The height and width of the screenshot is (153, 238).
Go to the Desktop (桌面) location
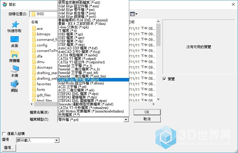coord(15,42)
